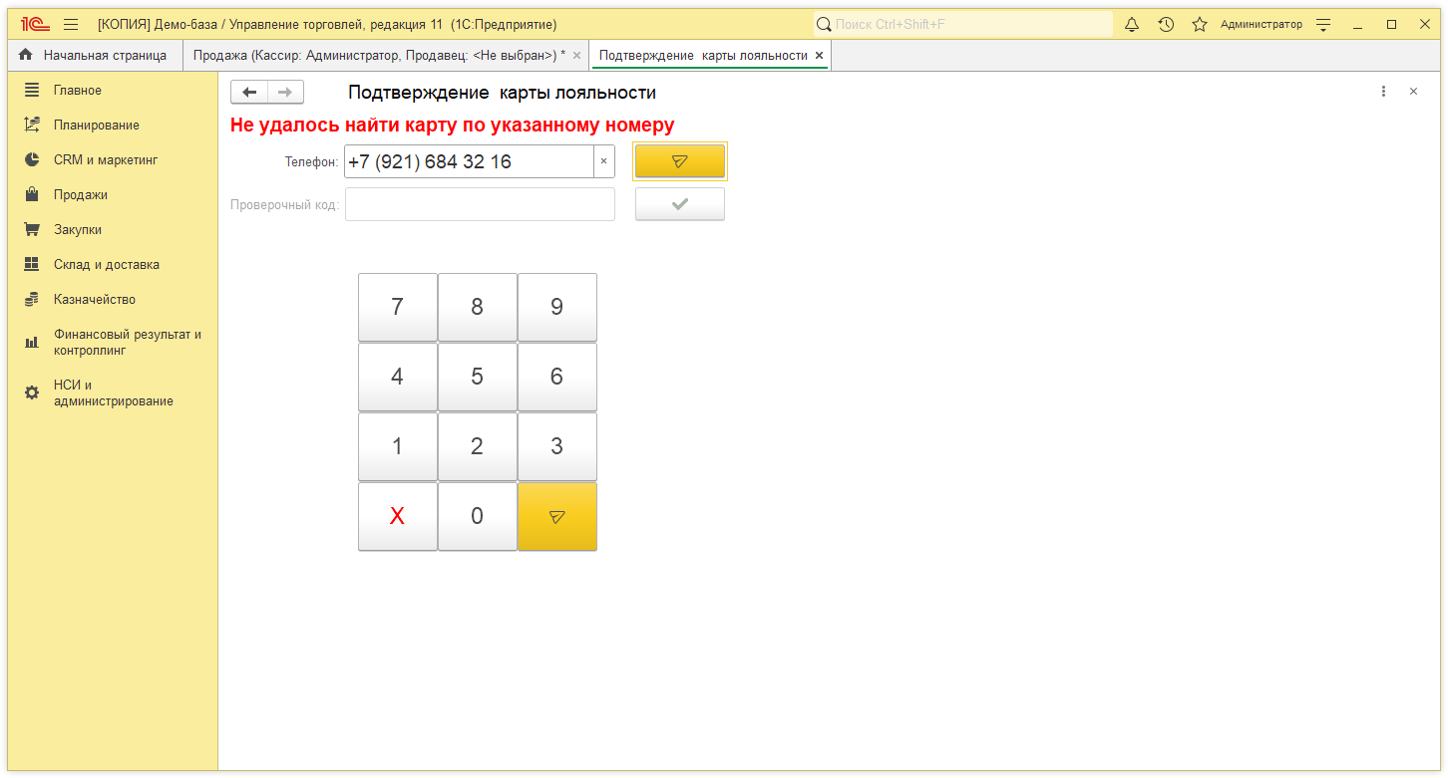Open the Продажи section

click(81, 195)
